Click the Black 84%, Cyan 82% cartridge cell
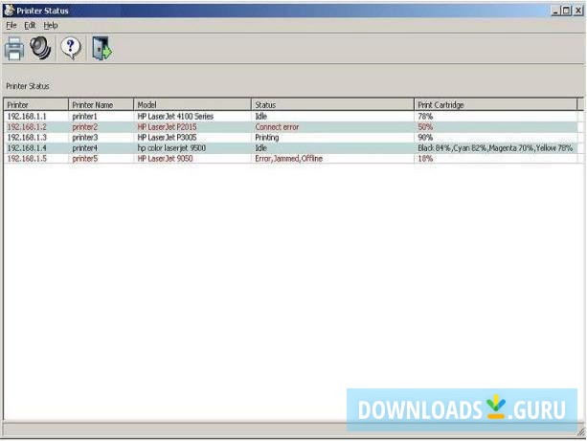 (495, 147)
